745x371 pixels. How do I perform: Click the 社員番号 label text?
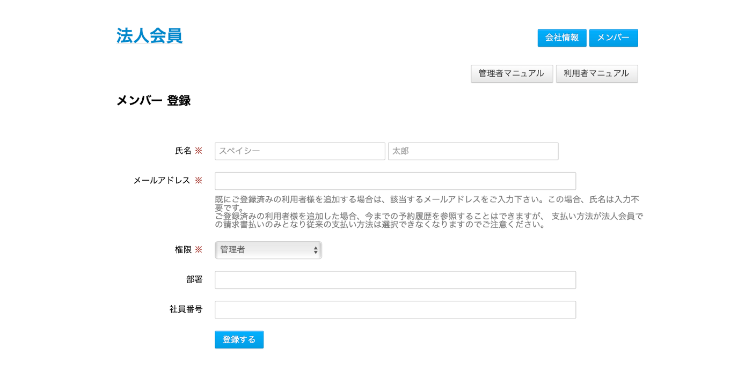186,309
